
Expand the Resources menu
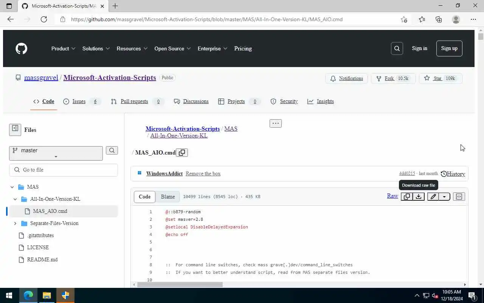click(x=132, y=48)
